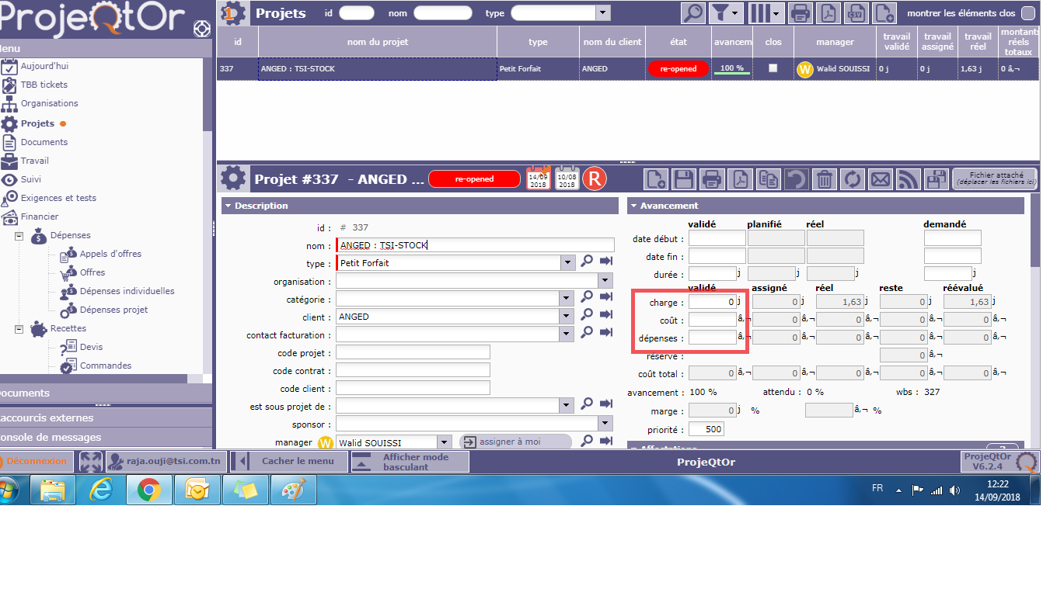The image size is (1057, 596).
Task: Open the project list search magnifier
Action: click(x=693, y=13)
